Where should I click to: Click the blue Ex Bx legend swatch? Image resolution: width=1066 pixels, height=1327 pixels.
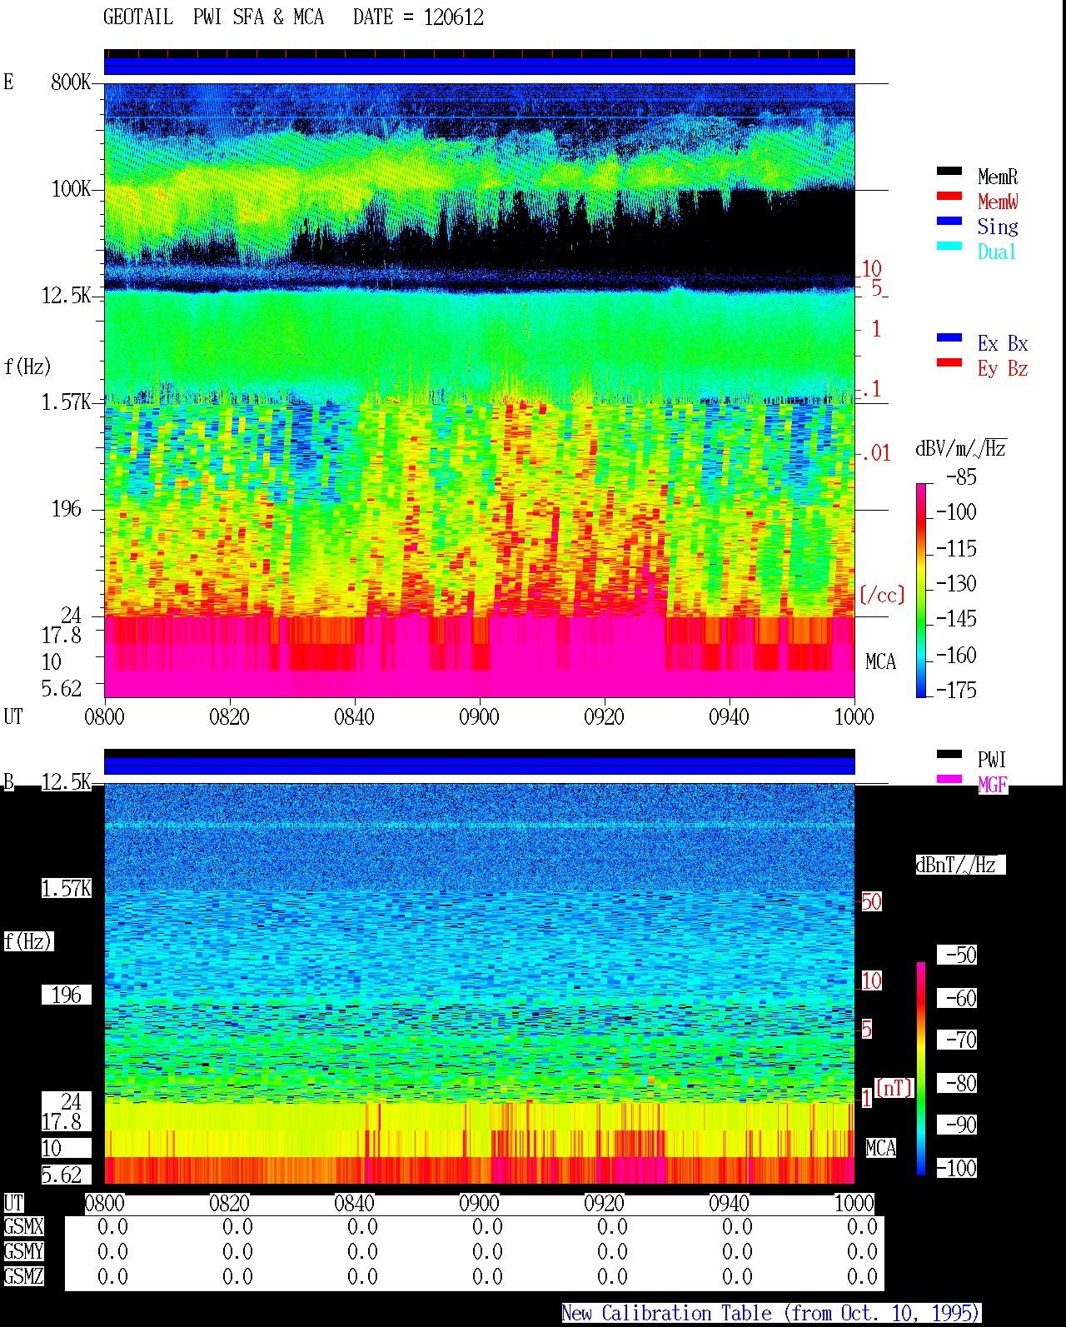[949, 338]
